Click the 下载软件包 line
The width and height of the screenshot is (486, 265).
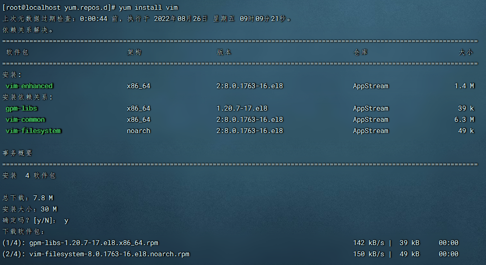point(23,231)
